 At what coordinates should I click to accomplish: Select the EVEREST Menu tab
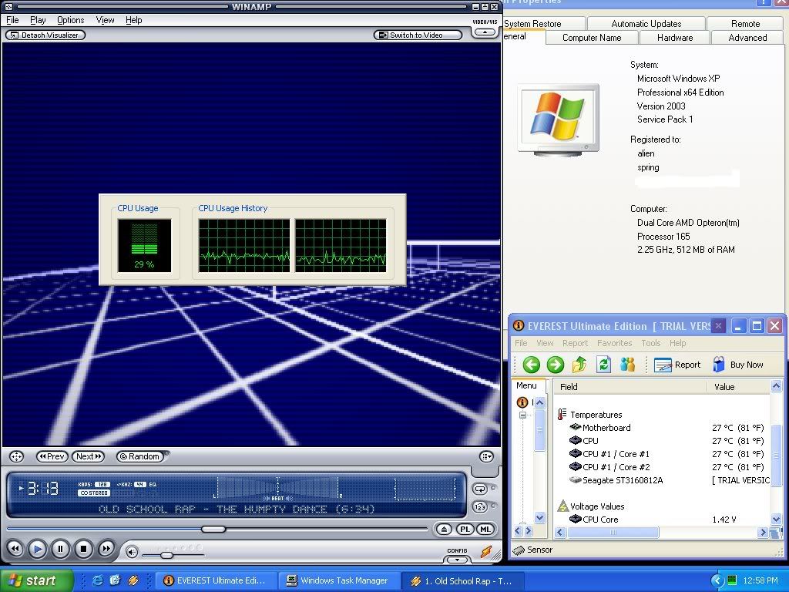526,385
